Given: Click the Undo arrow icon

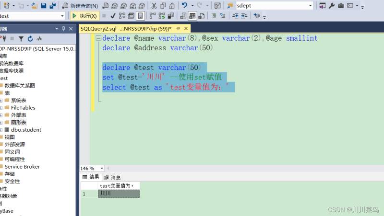Looking at the screenshot, I should [184, 6].
